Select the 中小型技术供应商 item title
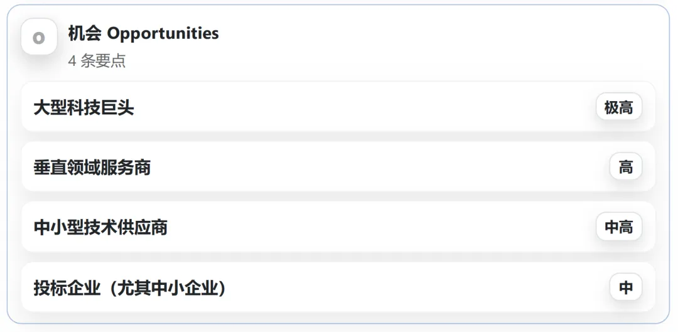The width and height of the screenshot is (678, 332). [x=100, y=227]
